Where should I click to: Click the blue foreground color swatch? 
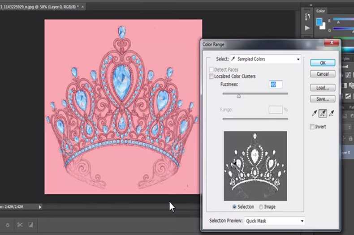pos(319,22)
